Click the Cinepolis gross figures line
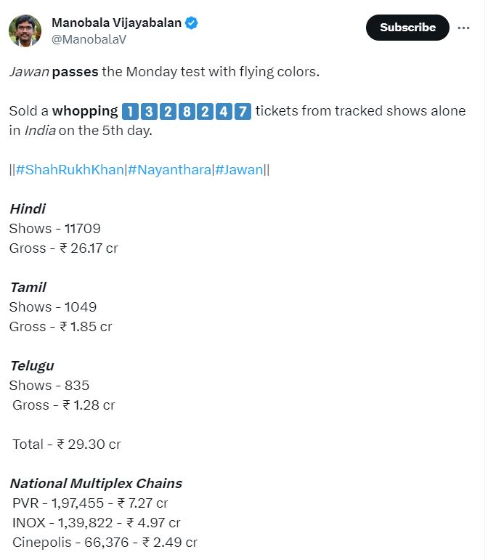 (105, 542)
